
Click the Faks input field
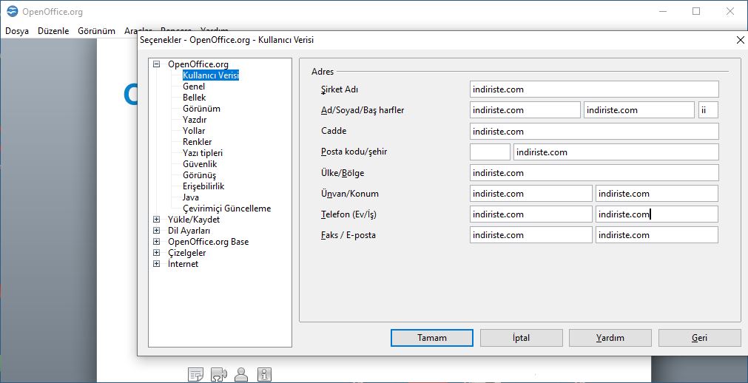coord(531,234)
